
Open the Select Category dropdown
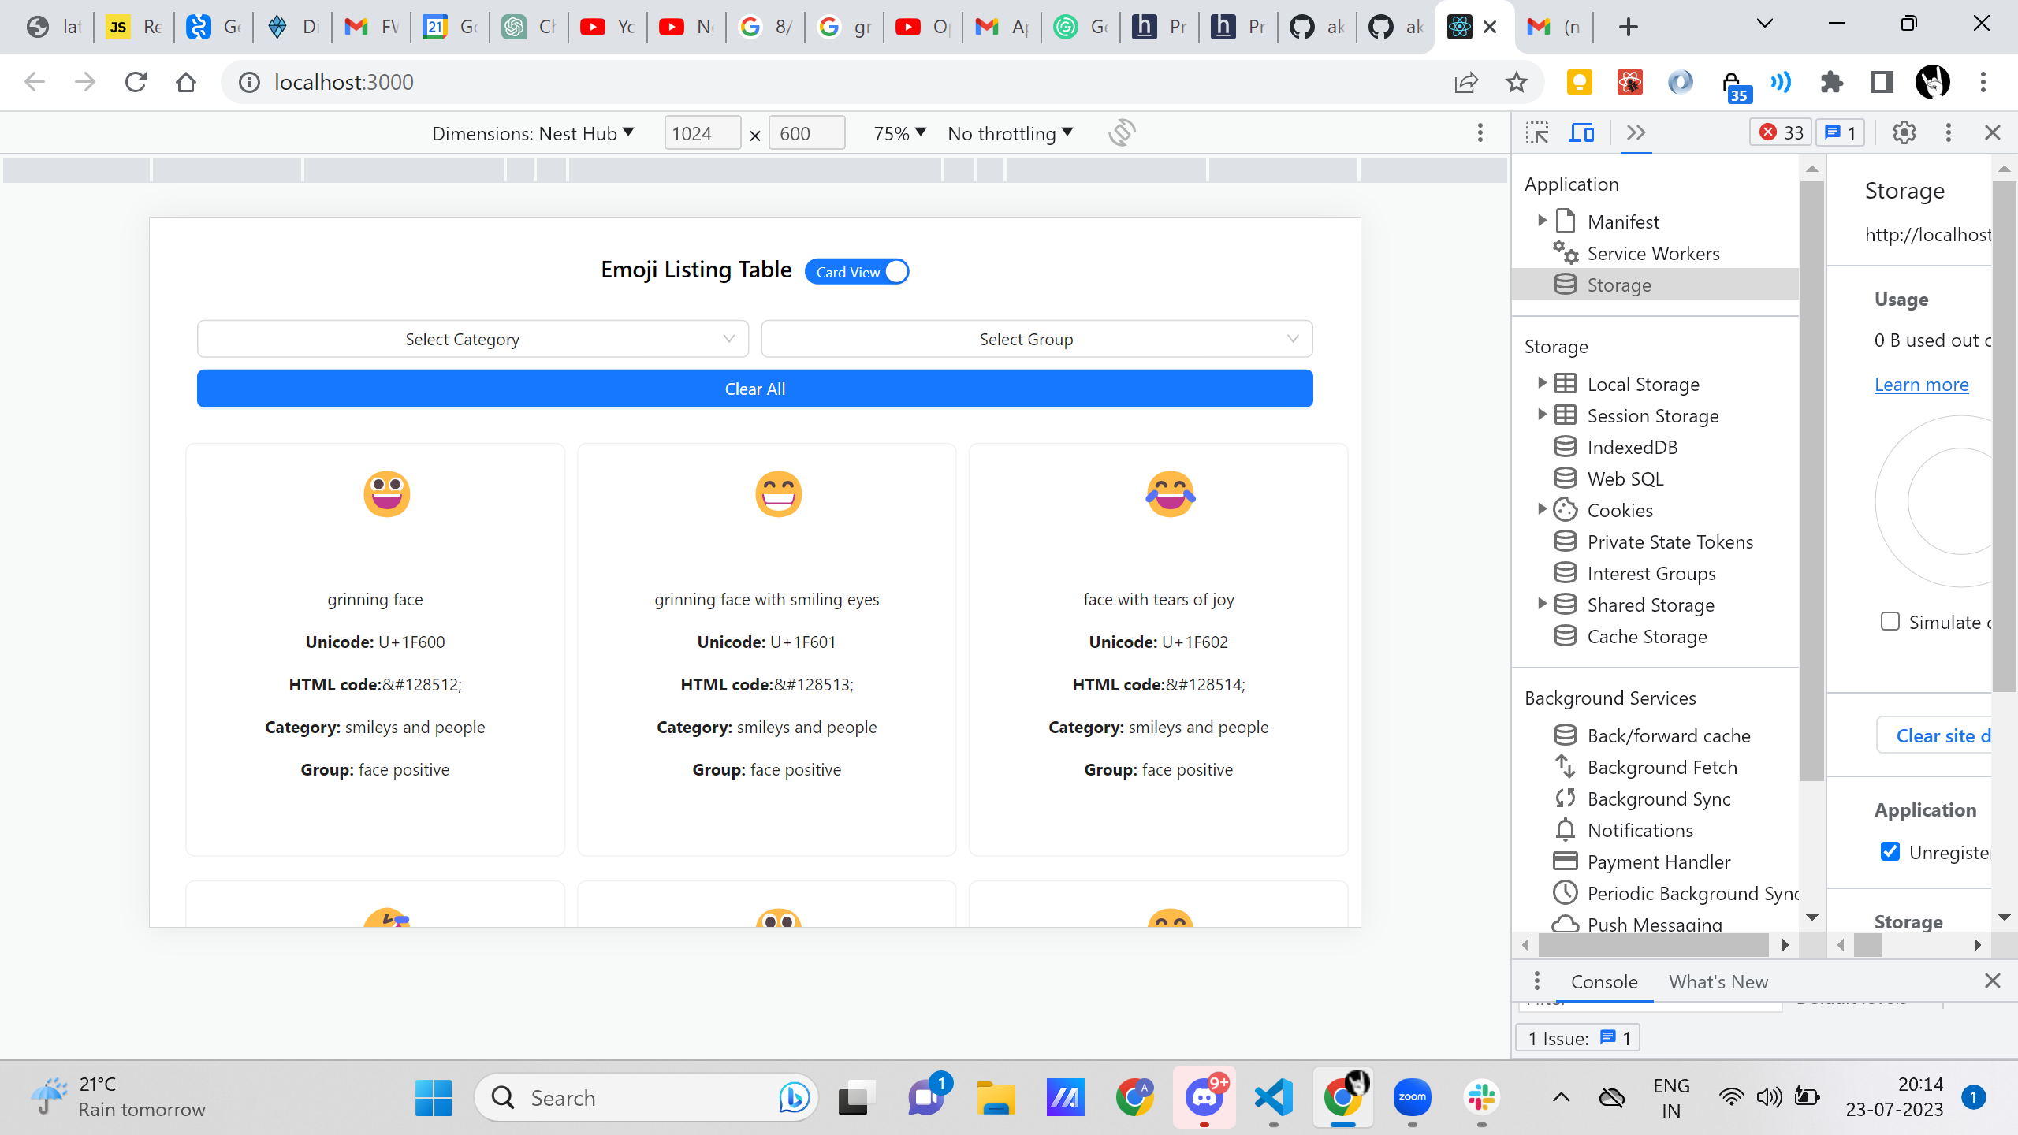(x=472, y=339)
